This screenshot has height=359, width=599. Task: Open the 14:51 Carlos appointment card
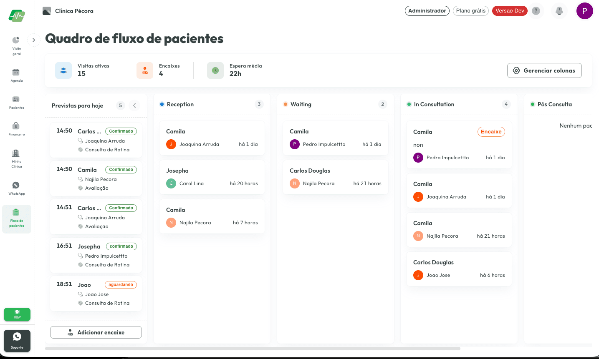(x=96, y=217)
